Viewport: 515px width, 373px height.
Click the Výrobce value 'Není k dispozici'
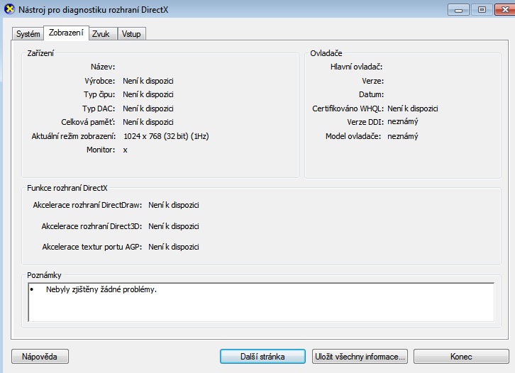coord(148,81)
